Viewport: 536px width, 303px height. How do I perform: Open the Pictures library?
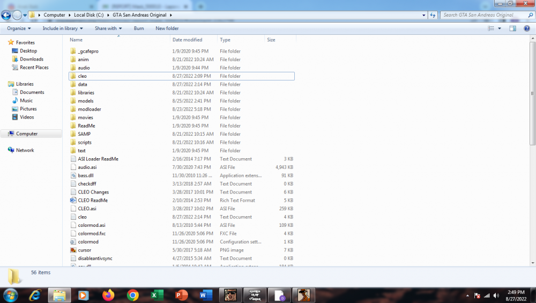point(28,109)
